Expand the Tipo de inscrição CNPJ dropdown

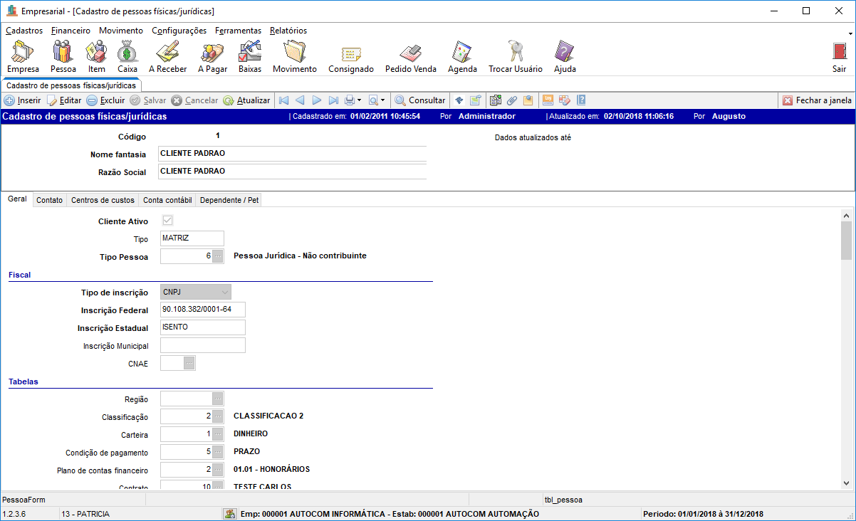coord(224,292)
